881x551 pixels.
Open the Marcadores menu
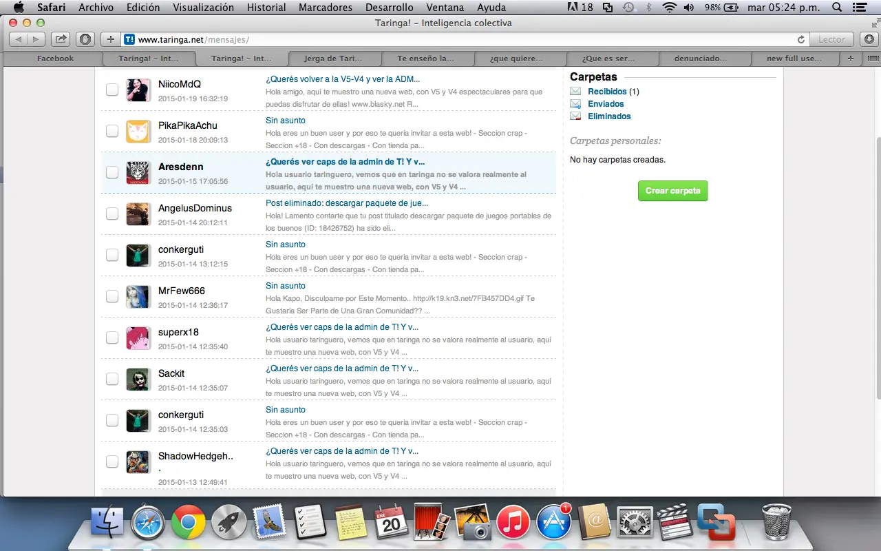tap(326, 8)
